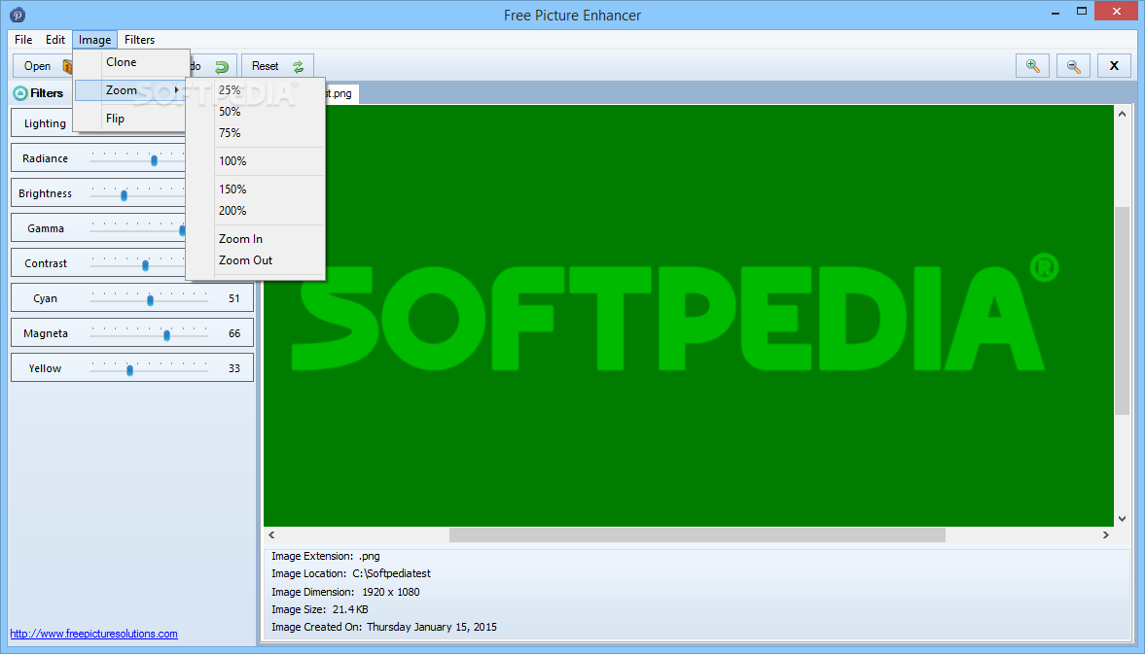Viewport: 1145px width, 654px height.
Task: Click the scroll up arrow
Action: click(1122, 114)
